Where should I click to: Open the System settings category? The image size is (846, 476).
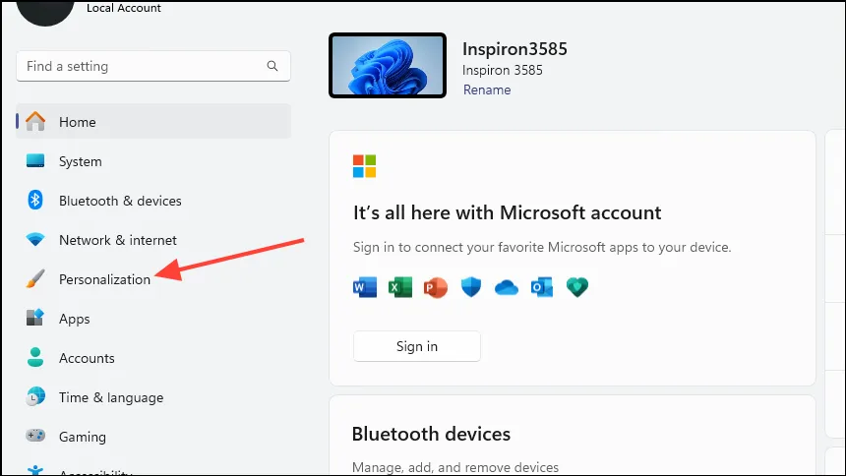click(x=80, y=161)
